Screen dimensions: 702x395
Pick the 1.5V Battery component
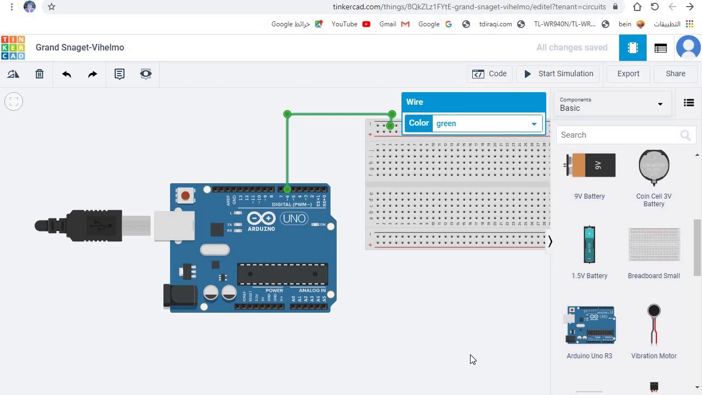tap(590, 252)
